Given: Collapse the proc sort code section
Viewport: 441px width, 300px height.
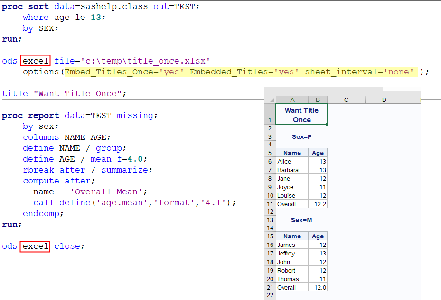Looking at the screenshot, I should click(1, 7).
